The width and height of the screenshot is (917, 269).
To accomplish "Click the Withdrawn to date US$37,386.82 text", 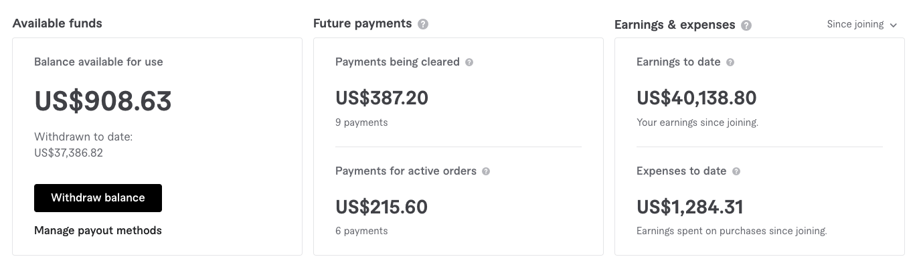I will 84,145.
